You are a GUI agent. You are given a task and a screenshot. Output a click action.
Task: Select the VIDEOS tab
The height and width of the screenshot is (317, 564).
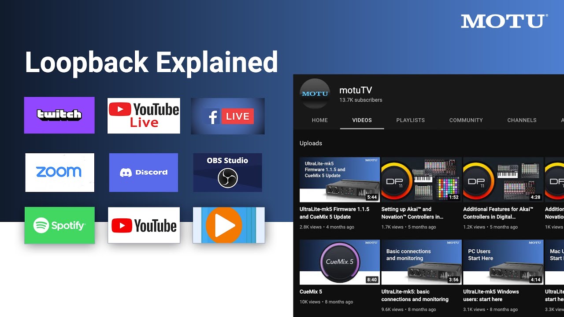[362, 120]
